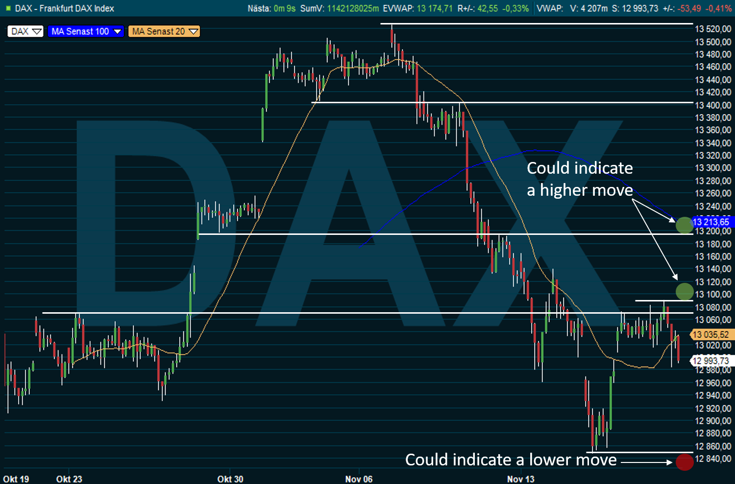Click the 'Could indicate a lower move' annotation
Screen dimensions: 735x484
tap(511, 460)
